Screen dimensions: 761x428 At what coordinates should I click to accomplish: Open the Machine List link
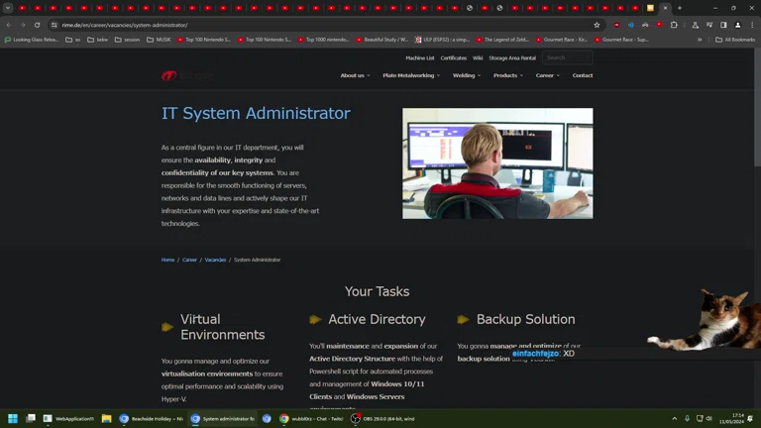(419, 57)
